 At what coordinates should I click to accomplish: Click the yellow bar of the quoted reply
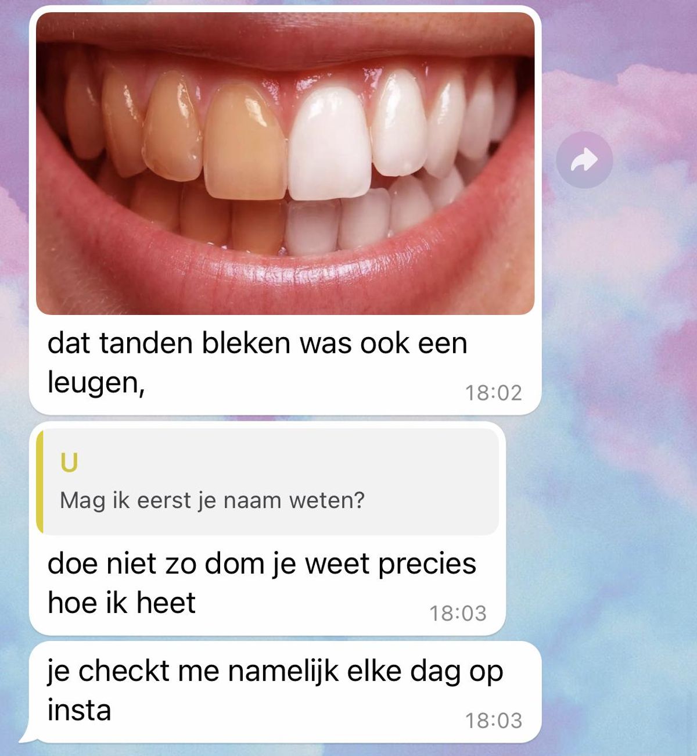pyautogui.click(x=39, y=482)
